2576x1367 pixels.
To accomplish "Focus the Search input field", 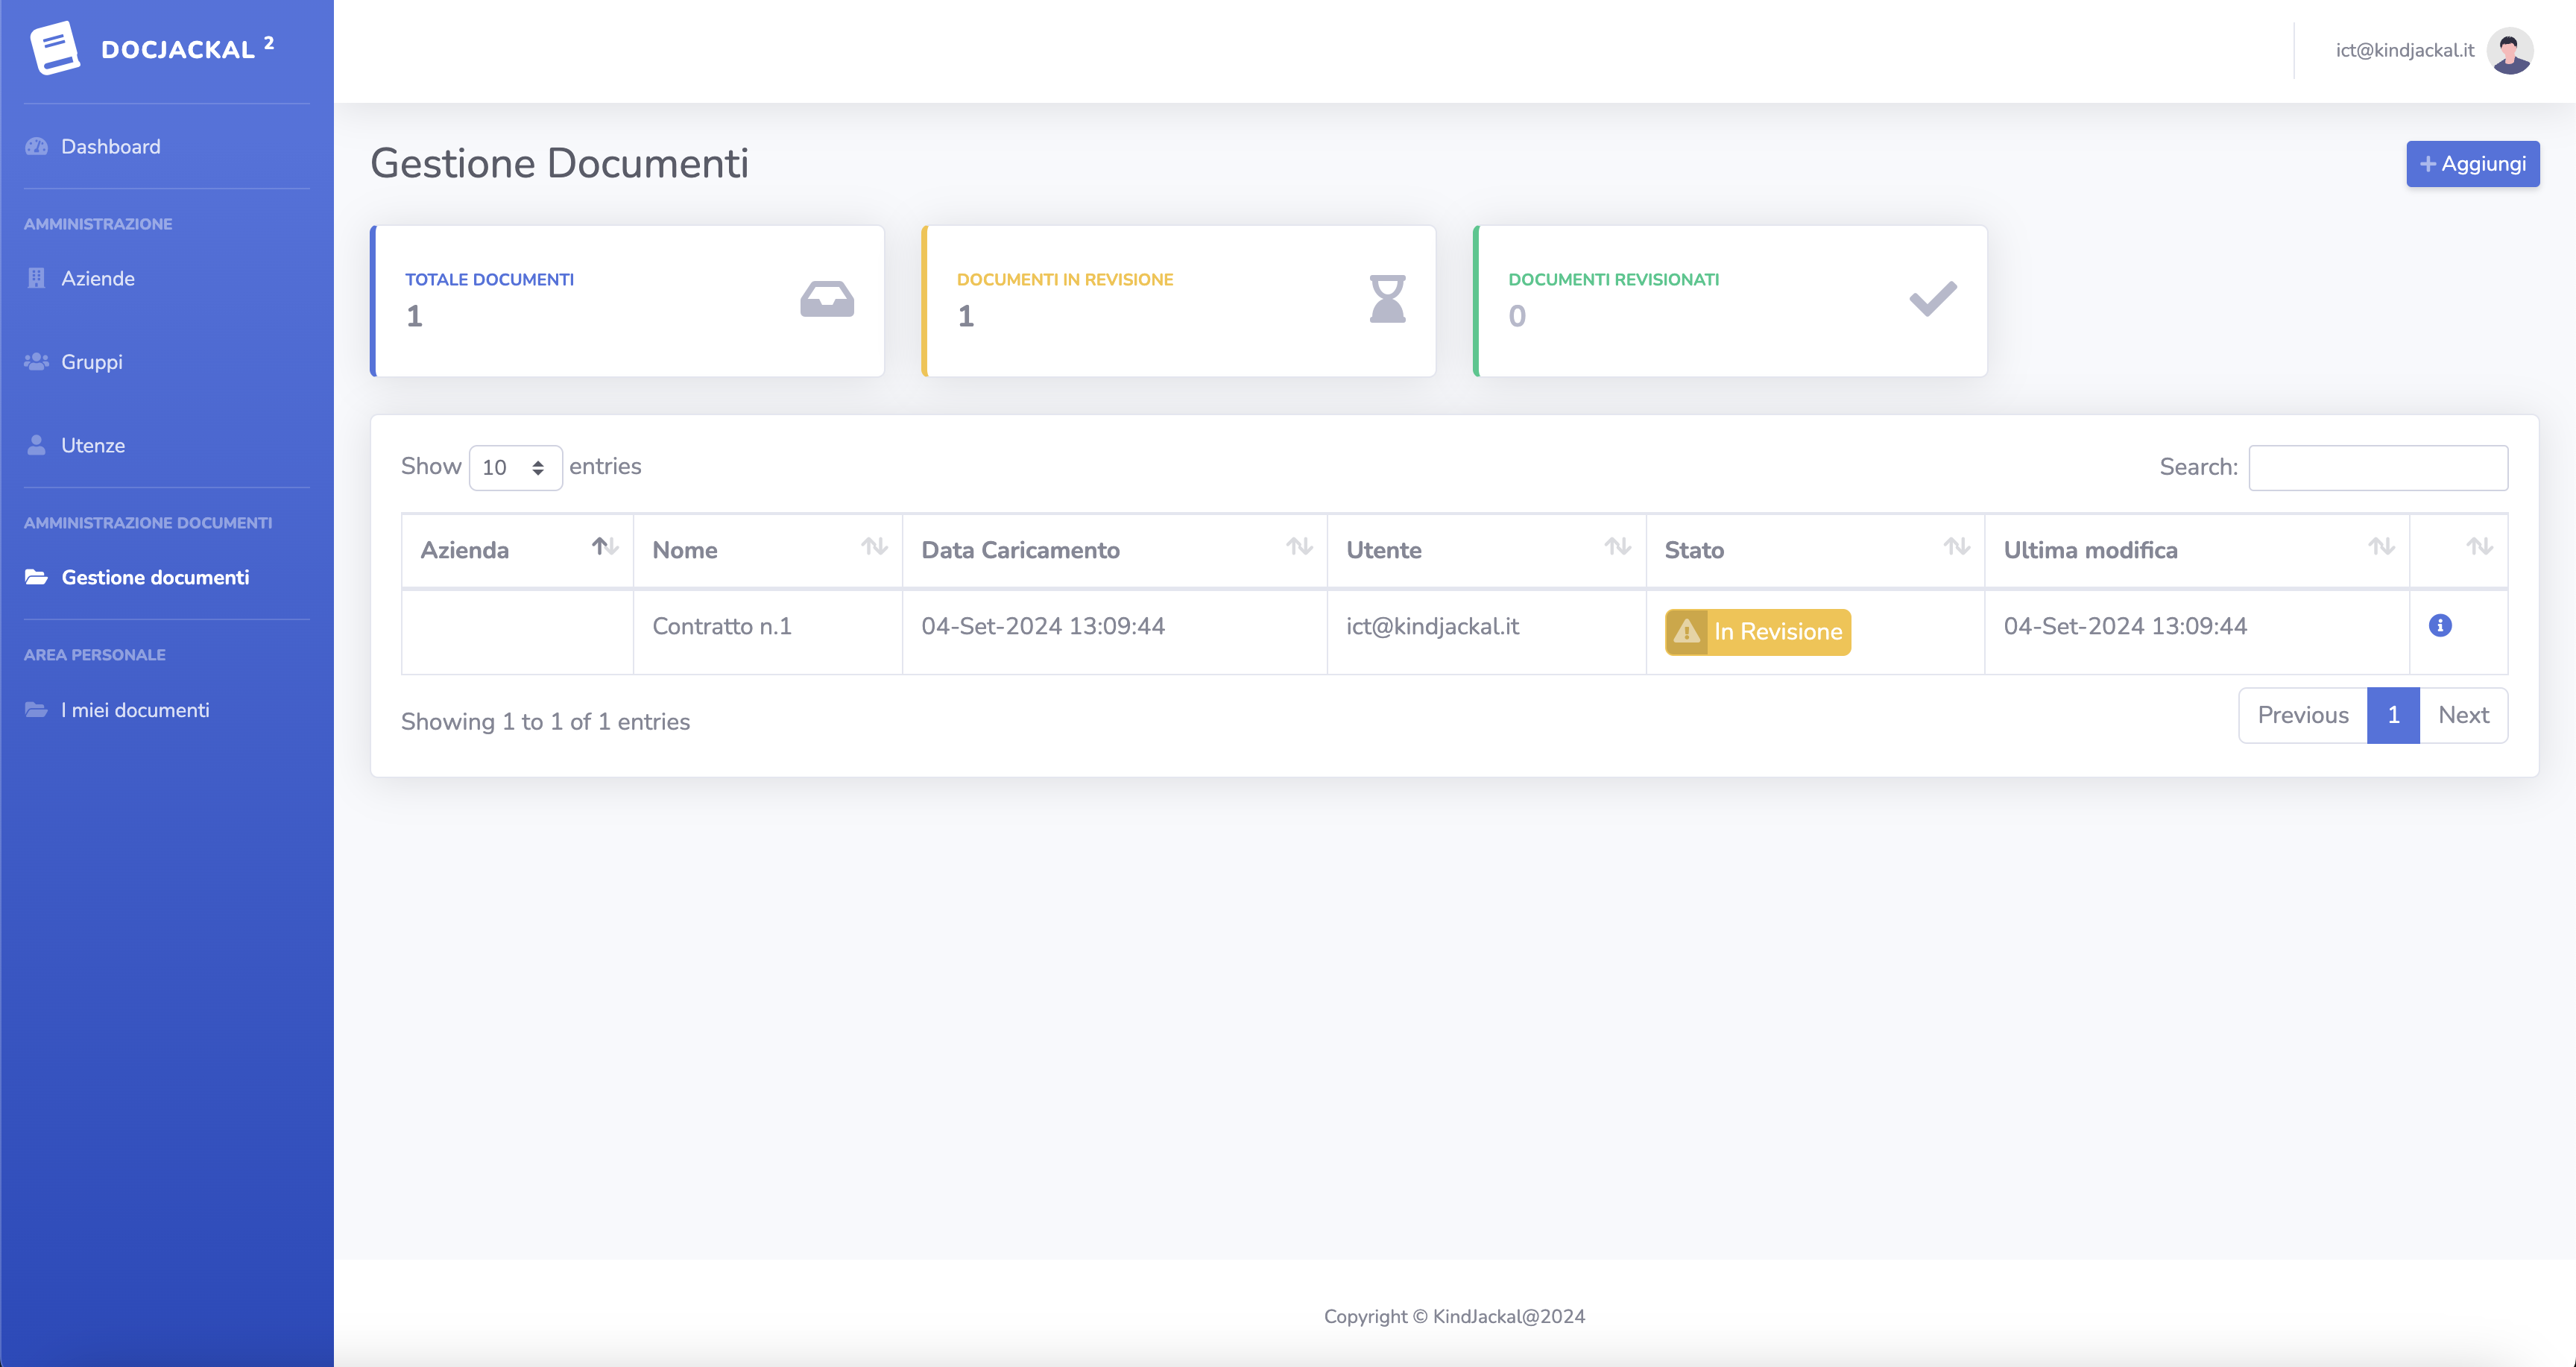I will click(2378, 468).
